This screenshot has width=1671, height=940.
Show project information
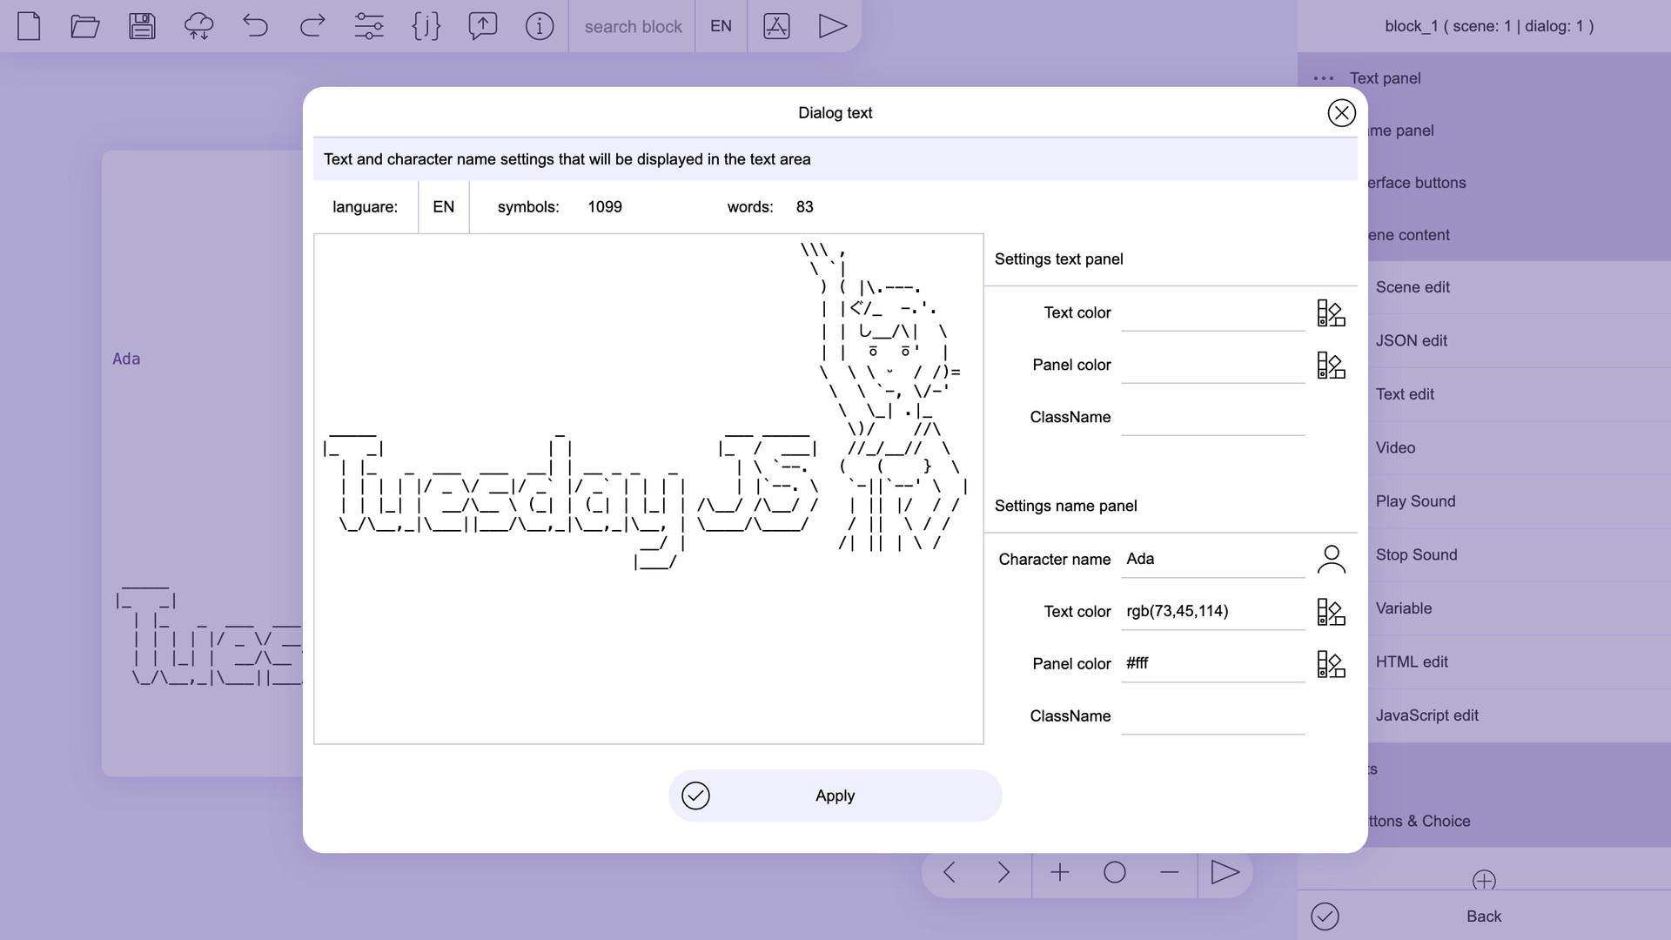540,26
